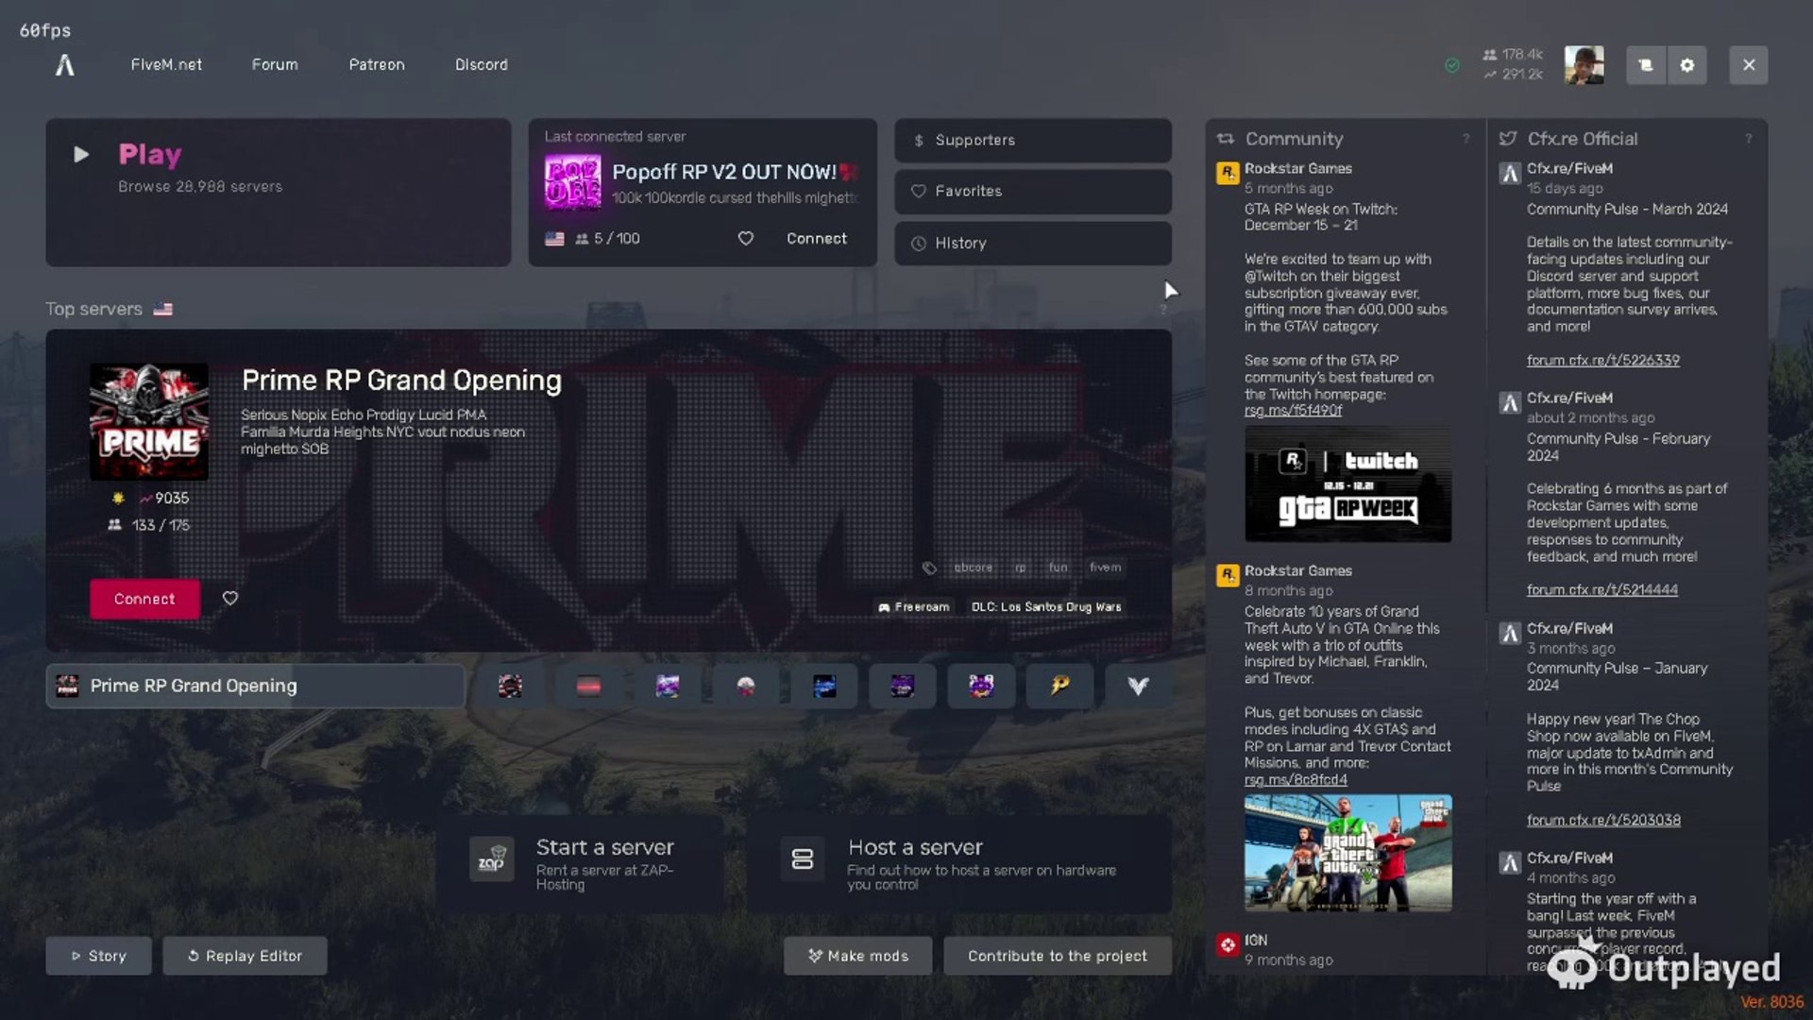The width and height of the screenshot is (1813, 1020).
Task: Select the dark blue square server icon
Action: (824, 687)
